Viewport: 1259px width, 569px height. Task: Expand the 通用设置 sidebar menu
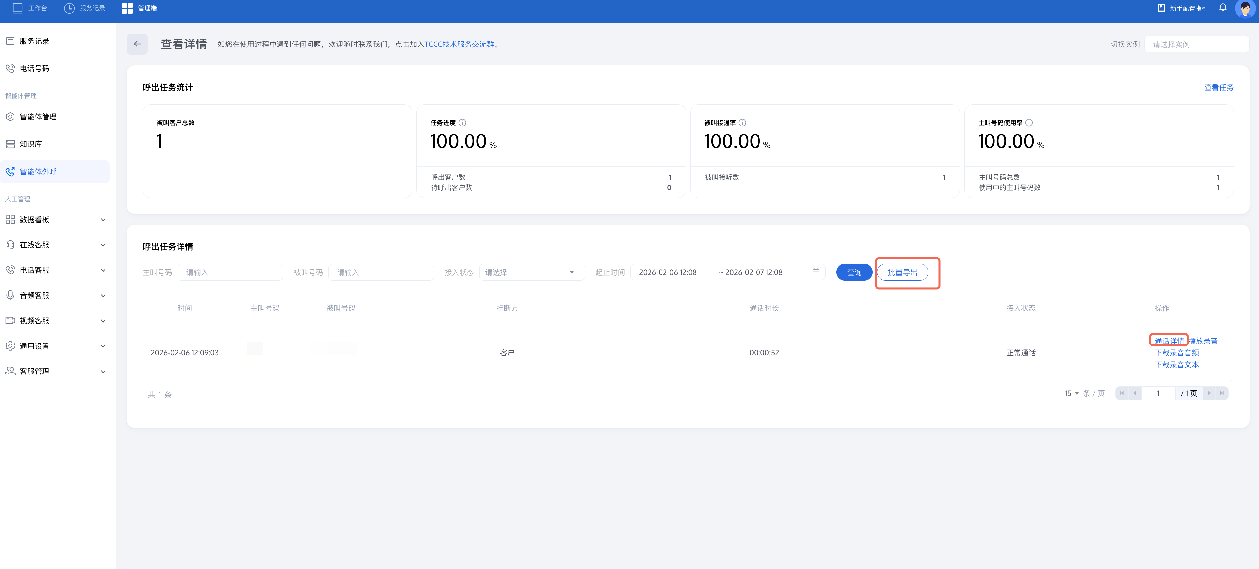coord(55,346)
